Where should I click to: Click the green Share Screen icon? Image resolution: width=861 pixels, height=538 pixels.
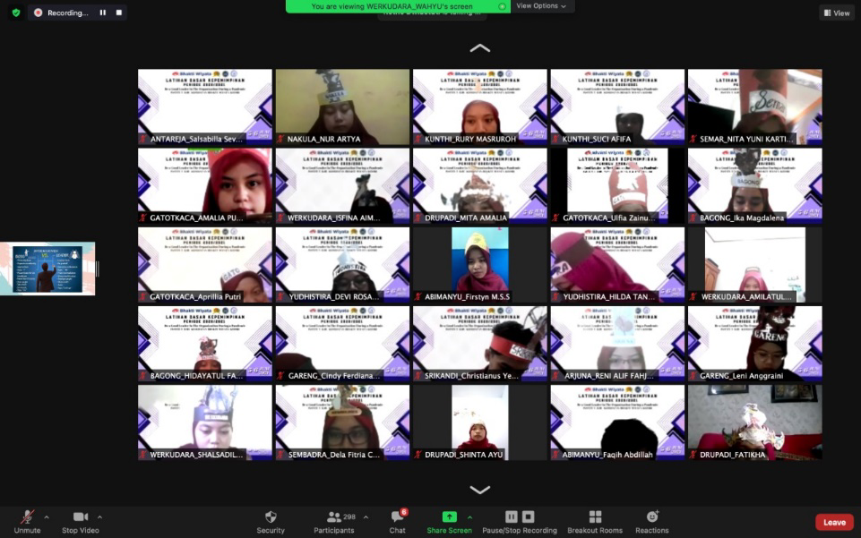click(x=449, y=517)
